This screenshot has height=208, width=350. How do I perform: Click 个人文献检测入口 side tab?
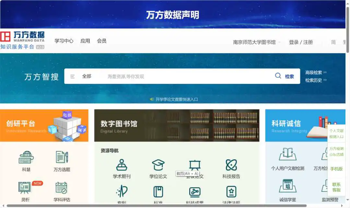click(x=336, y=133)
